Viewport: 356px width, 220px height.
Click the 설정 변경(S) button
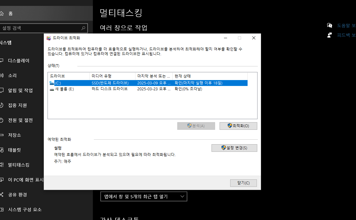tap(234, 148)
